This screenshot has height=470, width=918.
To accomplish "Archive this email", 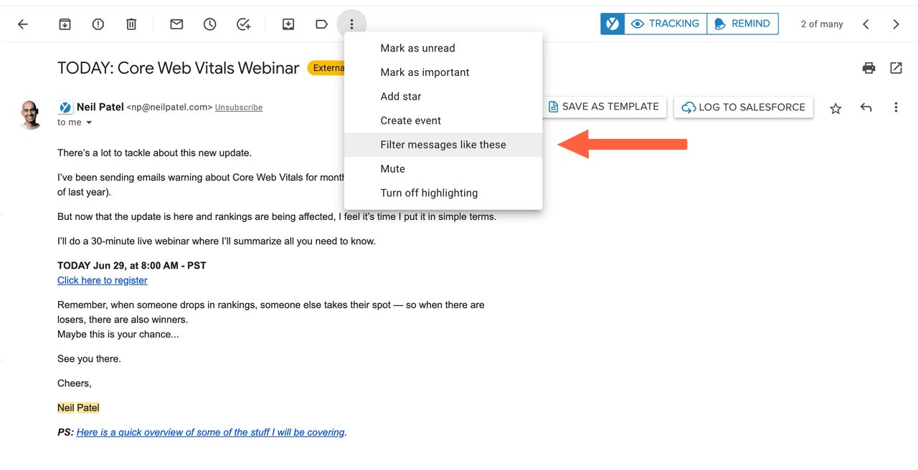I will point(65,24).
